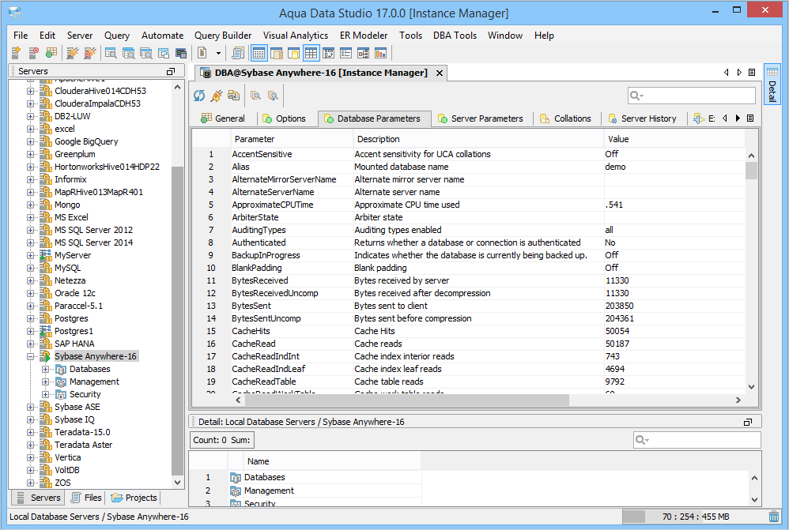Expand the Management tree node
Image resolution: width=789 pixels, height=530 pixels.
[46, 382]
